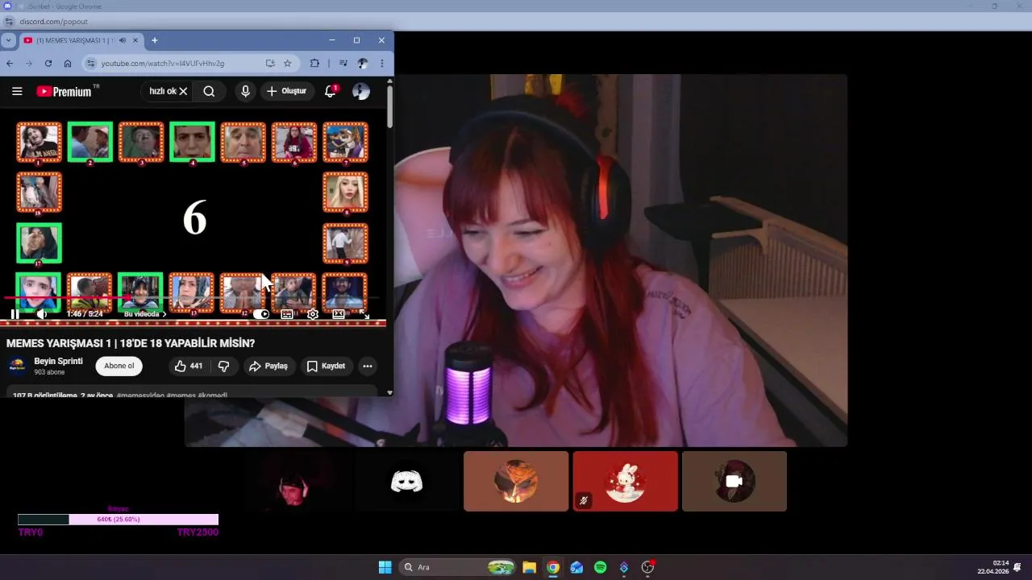
Task: Open the YouTube hamburger guide menu
Action: [17, 91]
